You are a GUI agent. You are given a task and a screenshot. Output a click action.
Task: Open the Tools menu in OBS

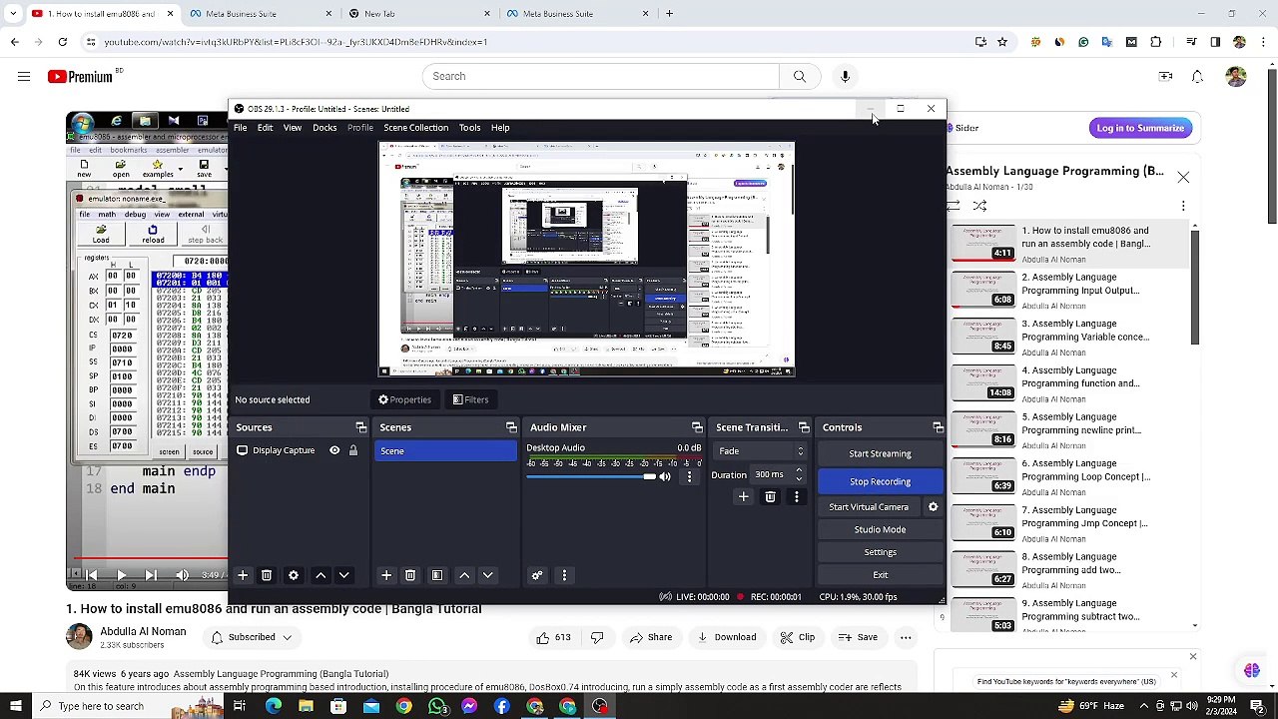pyautogui.click(x=470, y=128)
